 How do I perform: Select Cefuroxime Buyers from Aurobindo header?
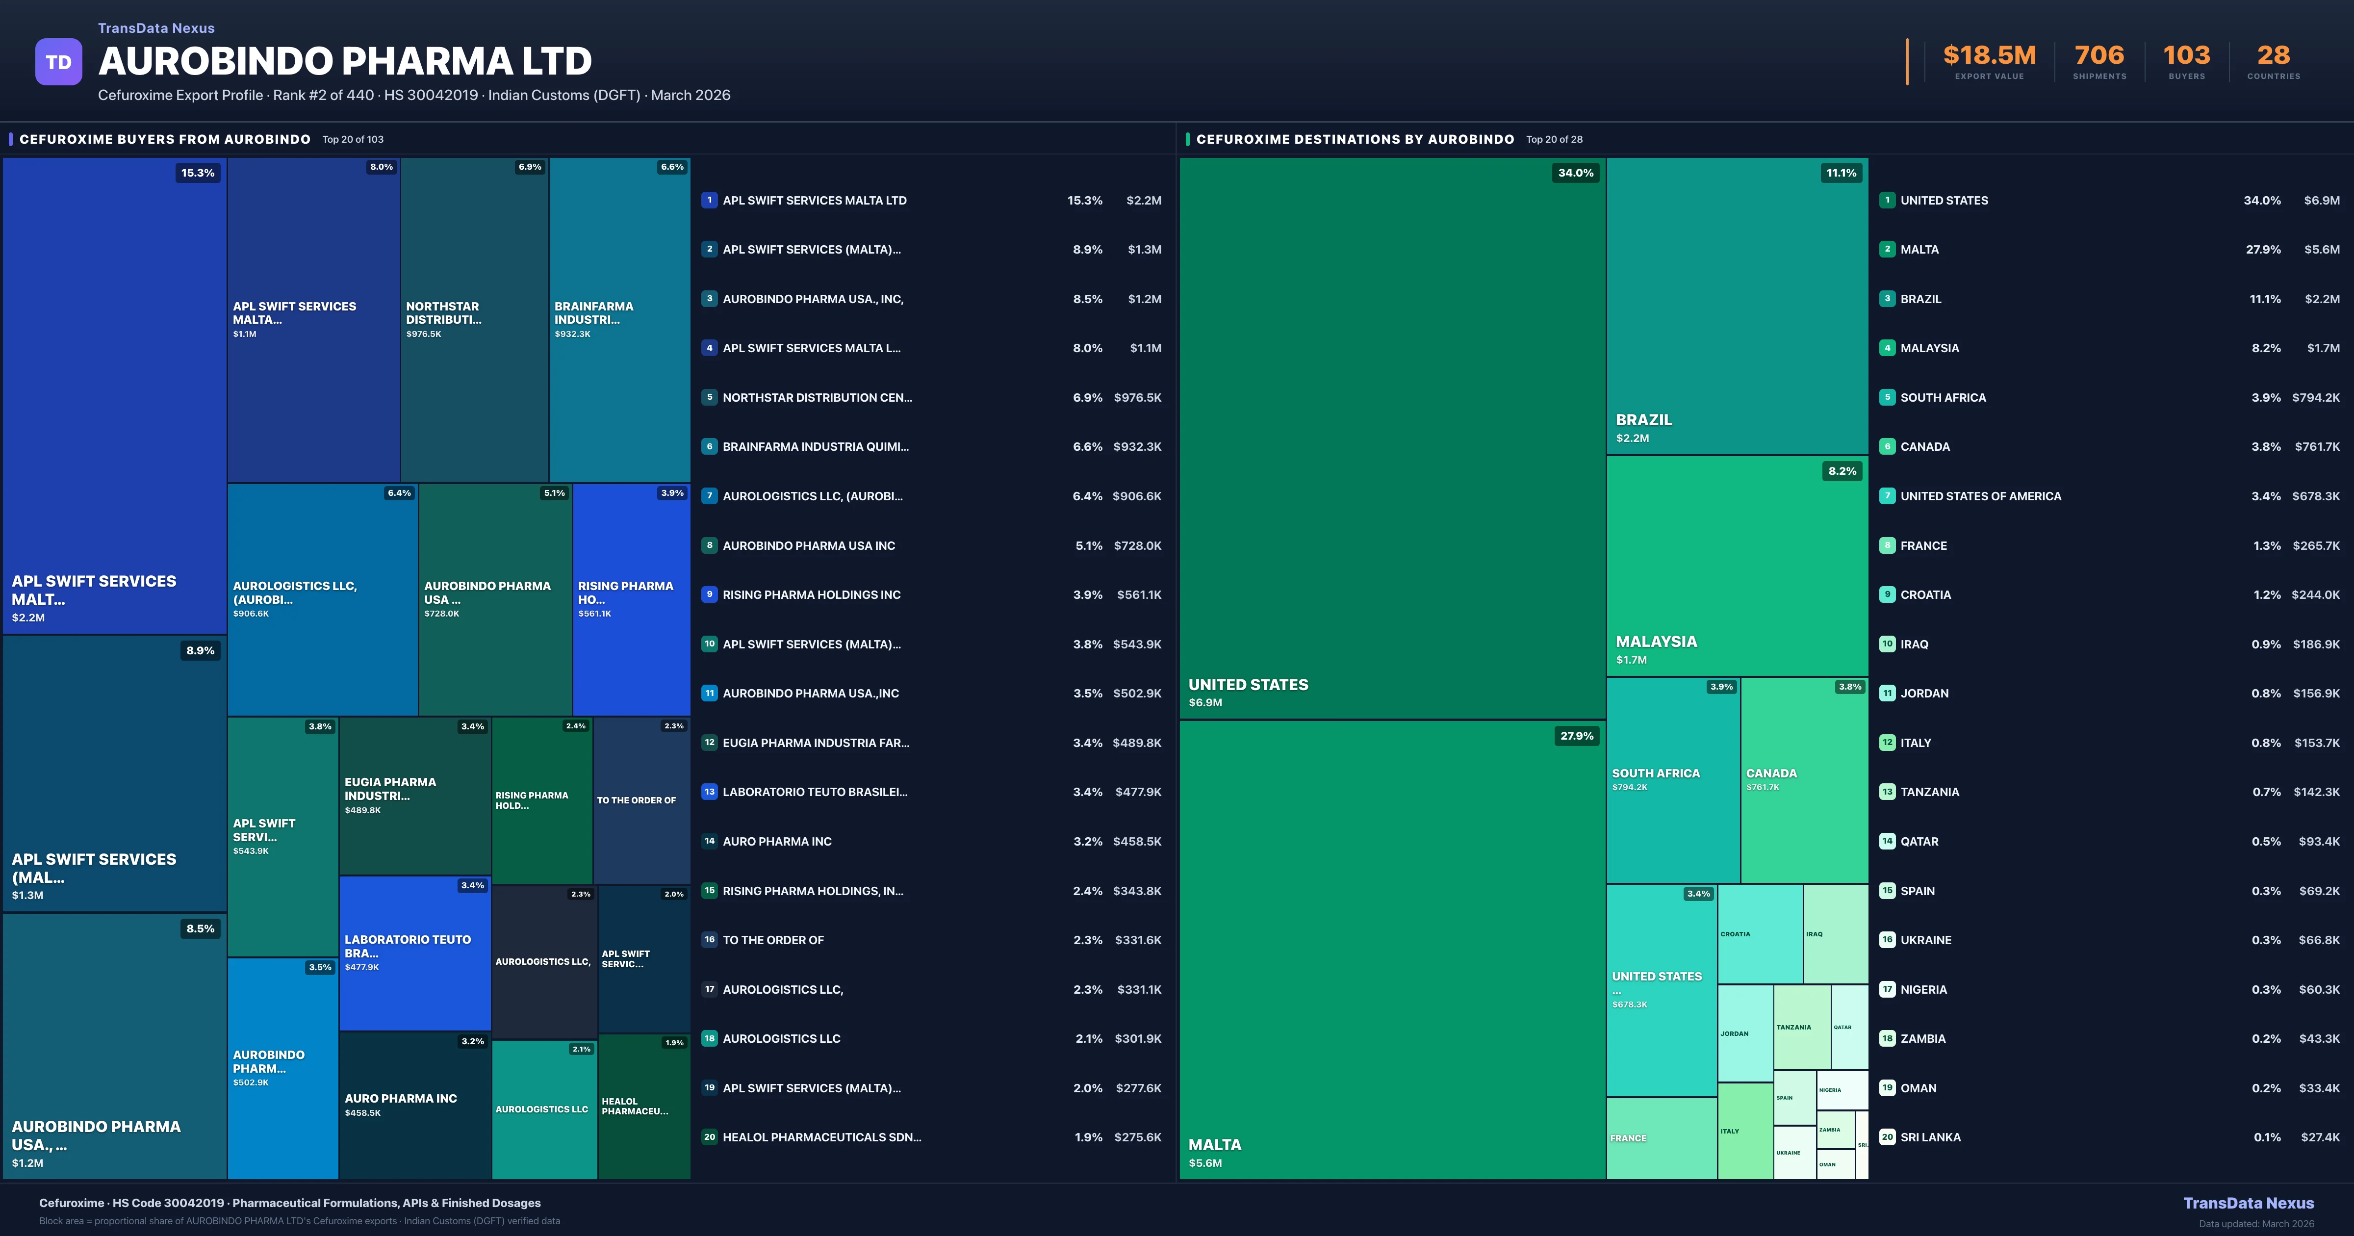pos(165,139)
